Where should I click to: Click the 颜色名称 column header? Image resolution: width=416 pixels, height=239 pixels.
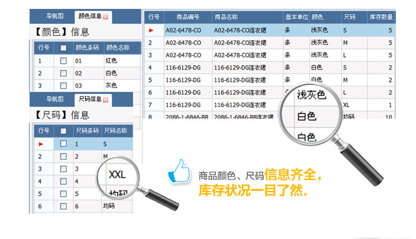[118, 47]
